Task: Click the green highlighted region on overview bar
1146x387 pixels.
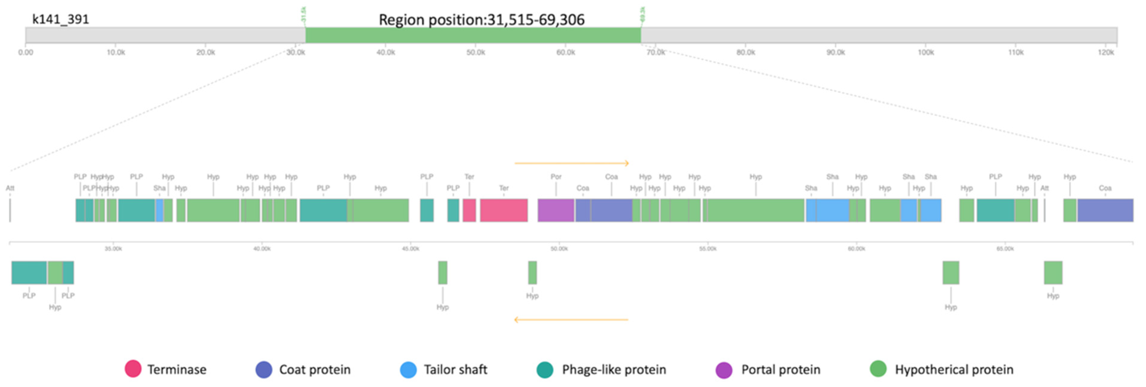Action: point(473,35)
